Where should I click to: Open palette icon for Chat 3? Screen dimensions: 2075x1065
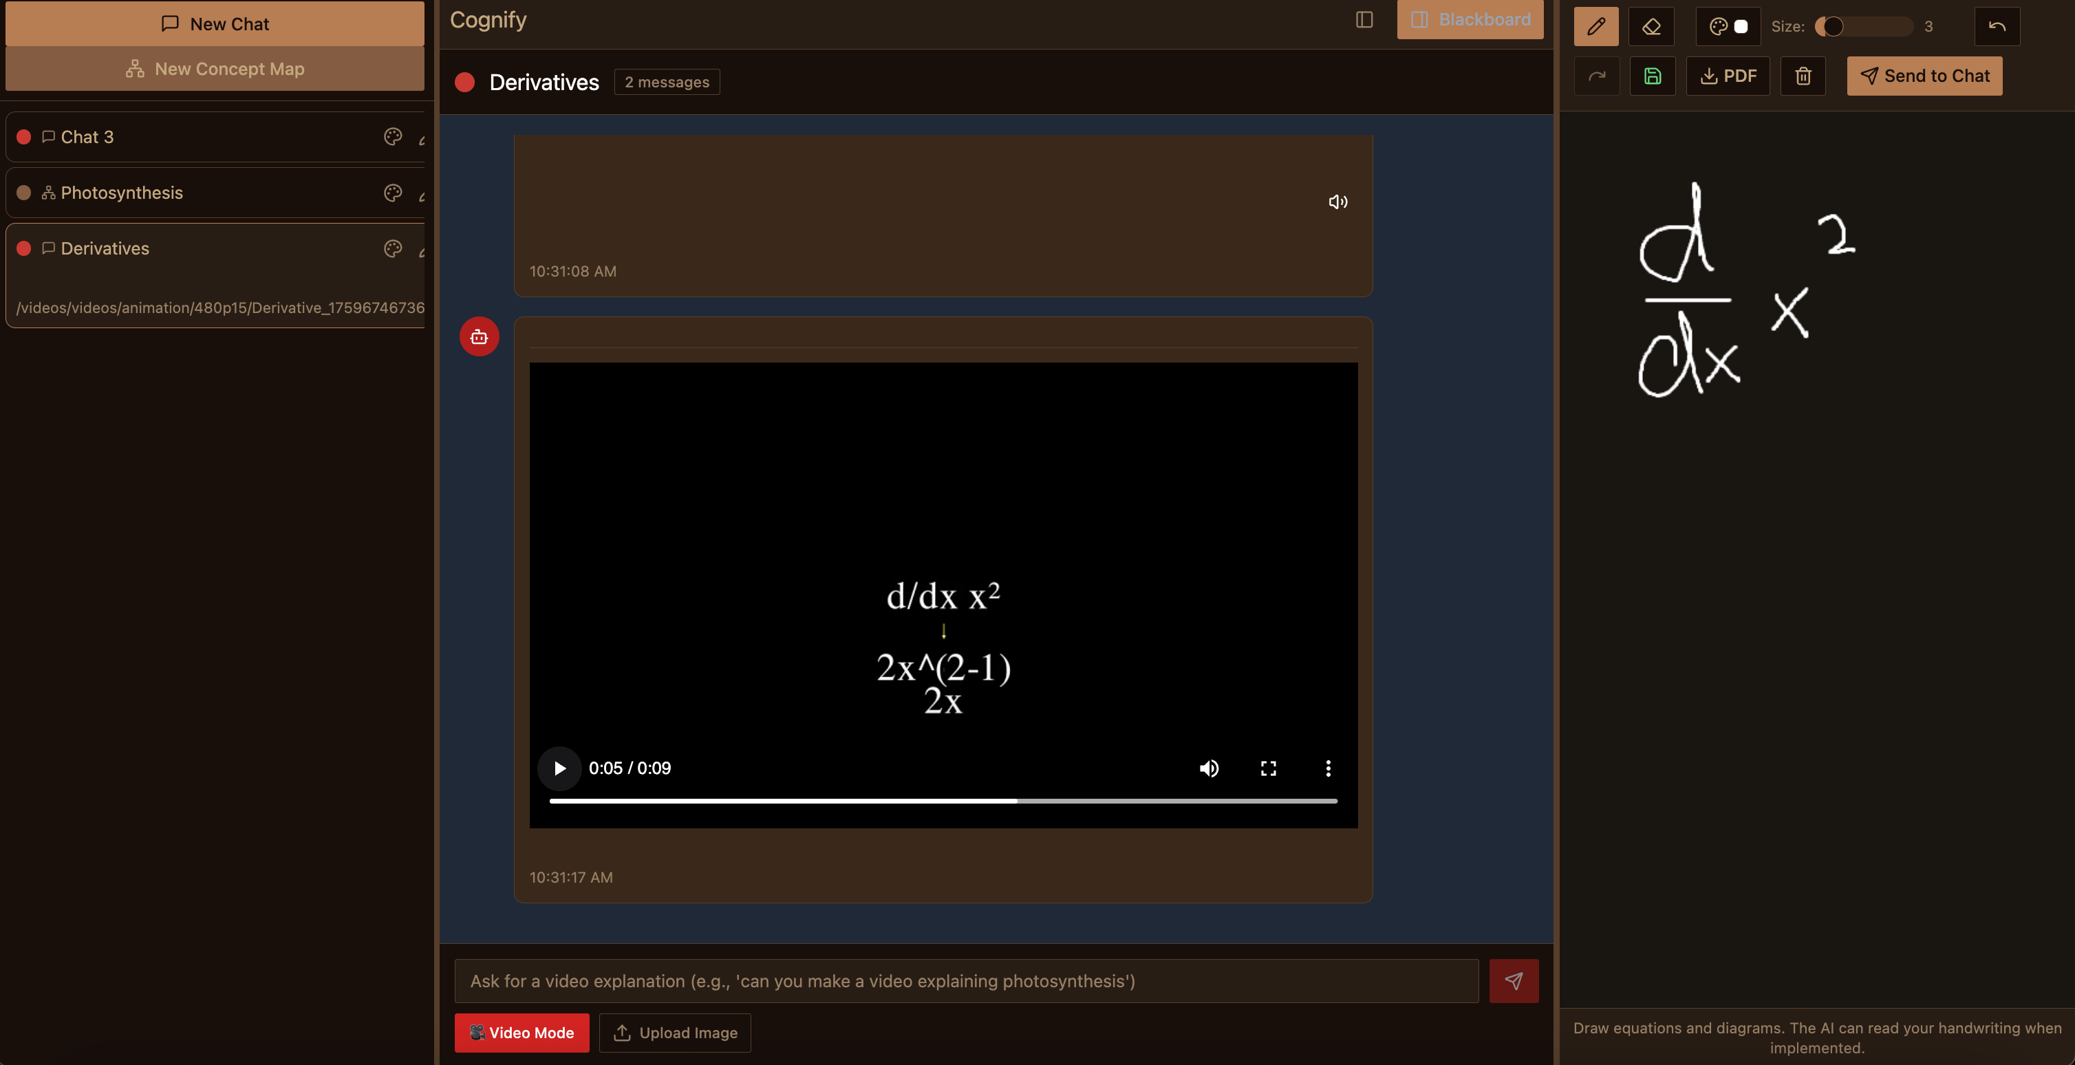(x=392, y=137)
